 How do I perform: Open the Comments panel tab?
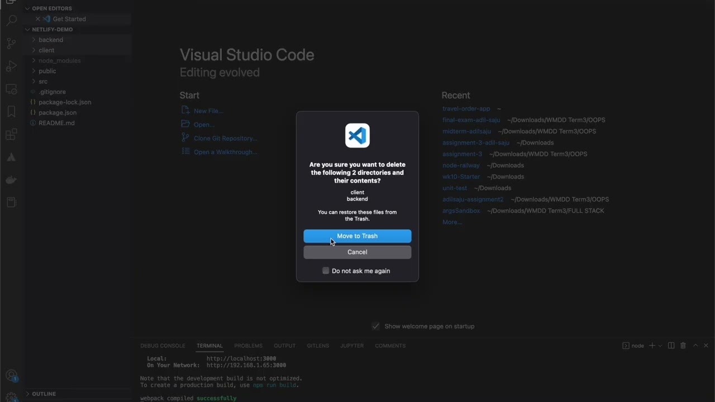click(390, 346)
